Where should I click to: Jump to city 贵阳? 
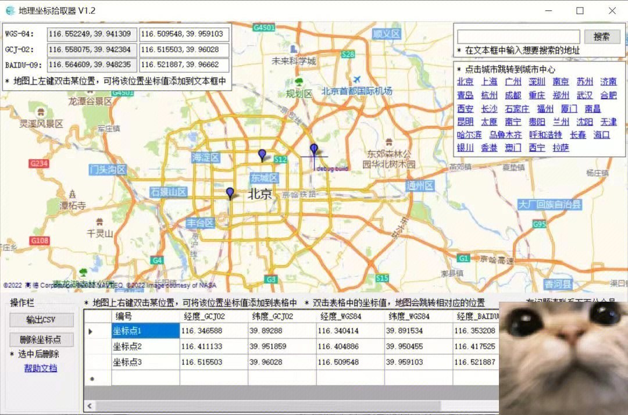tap(537, 121)
